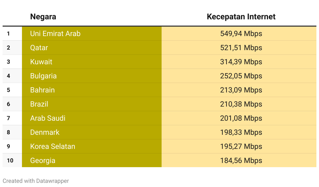This screenshot has height=187, width=319.
Task: Select the 184,56 Mbps speed cell
Action: [x=239, y=160]
